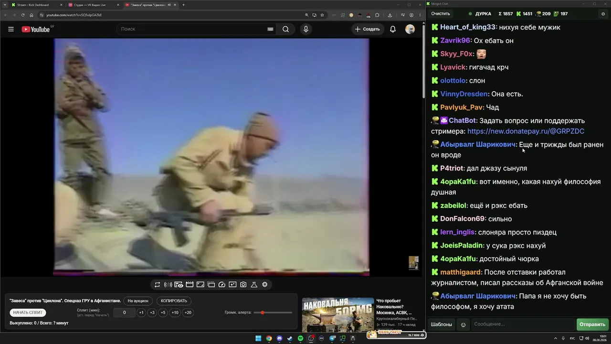Click the dashed-top frame icon in player toolbar
This screenshot has height=344, width=611.
(x=211, y=285)
